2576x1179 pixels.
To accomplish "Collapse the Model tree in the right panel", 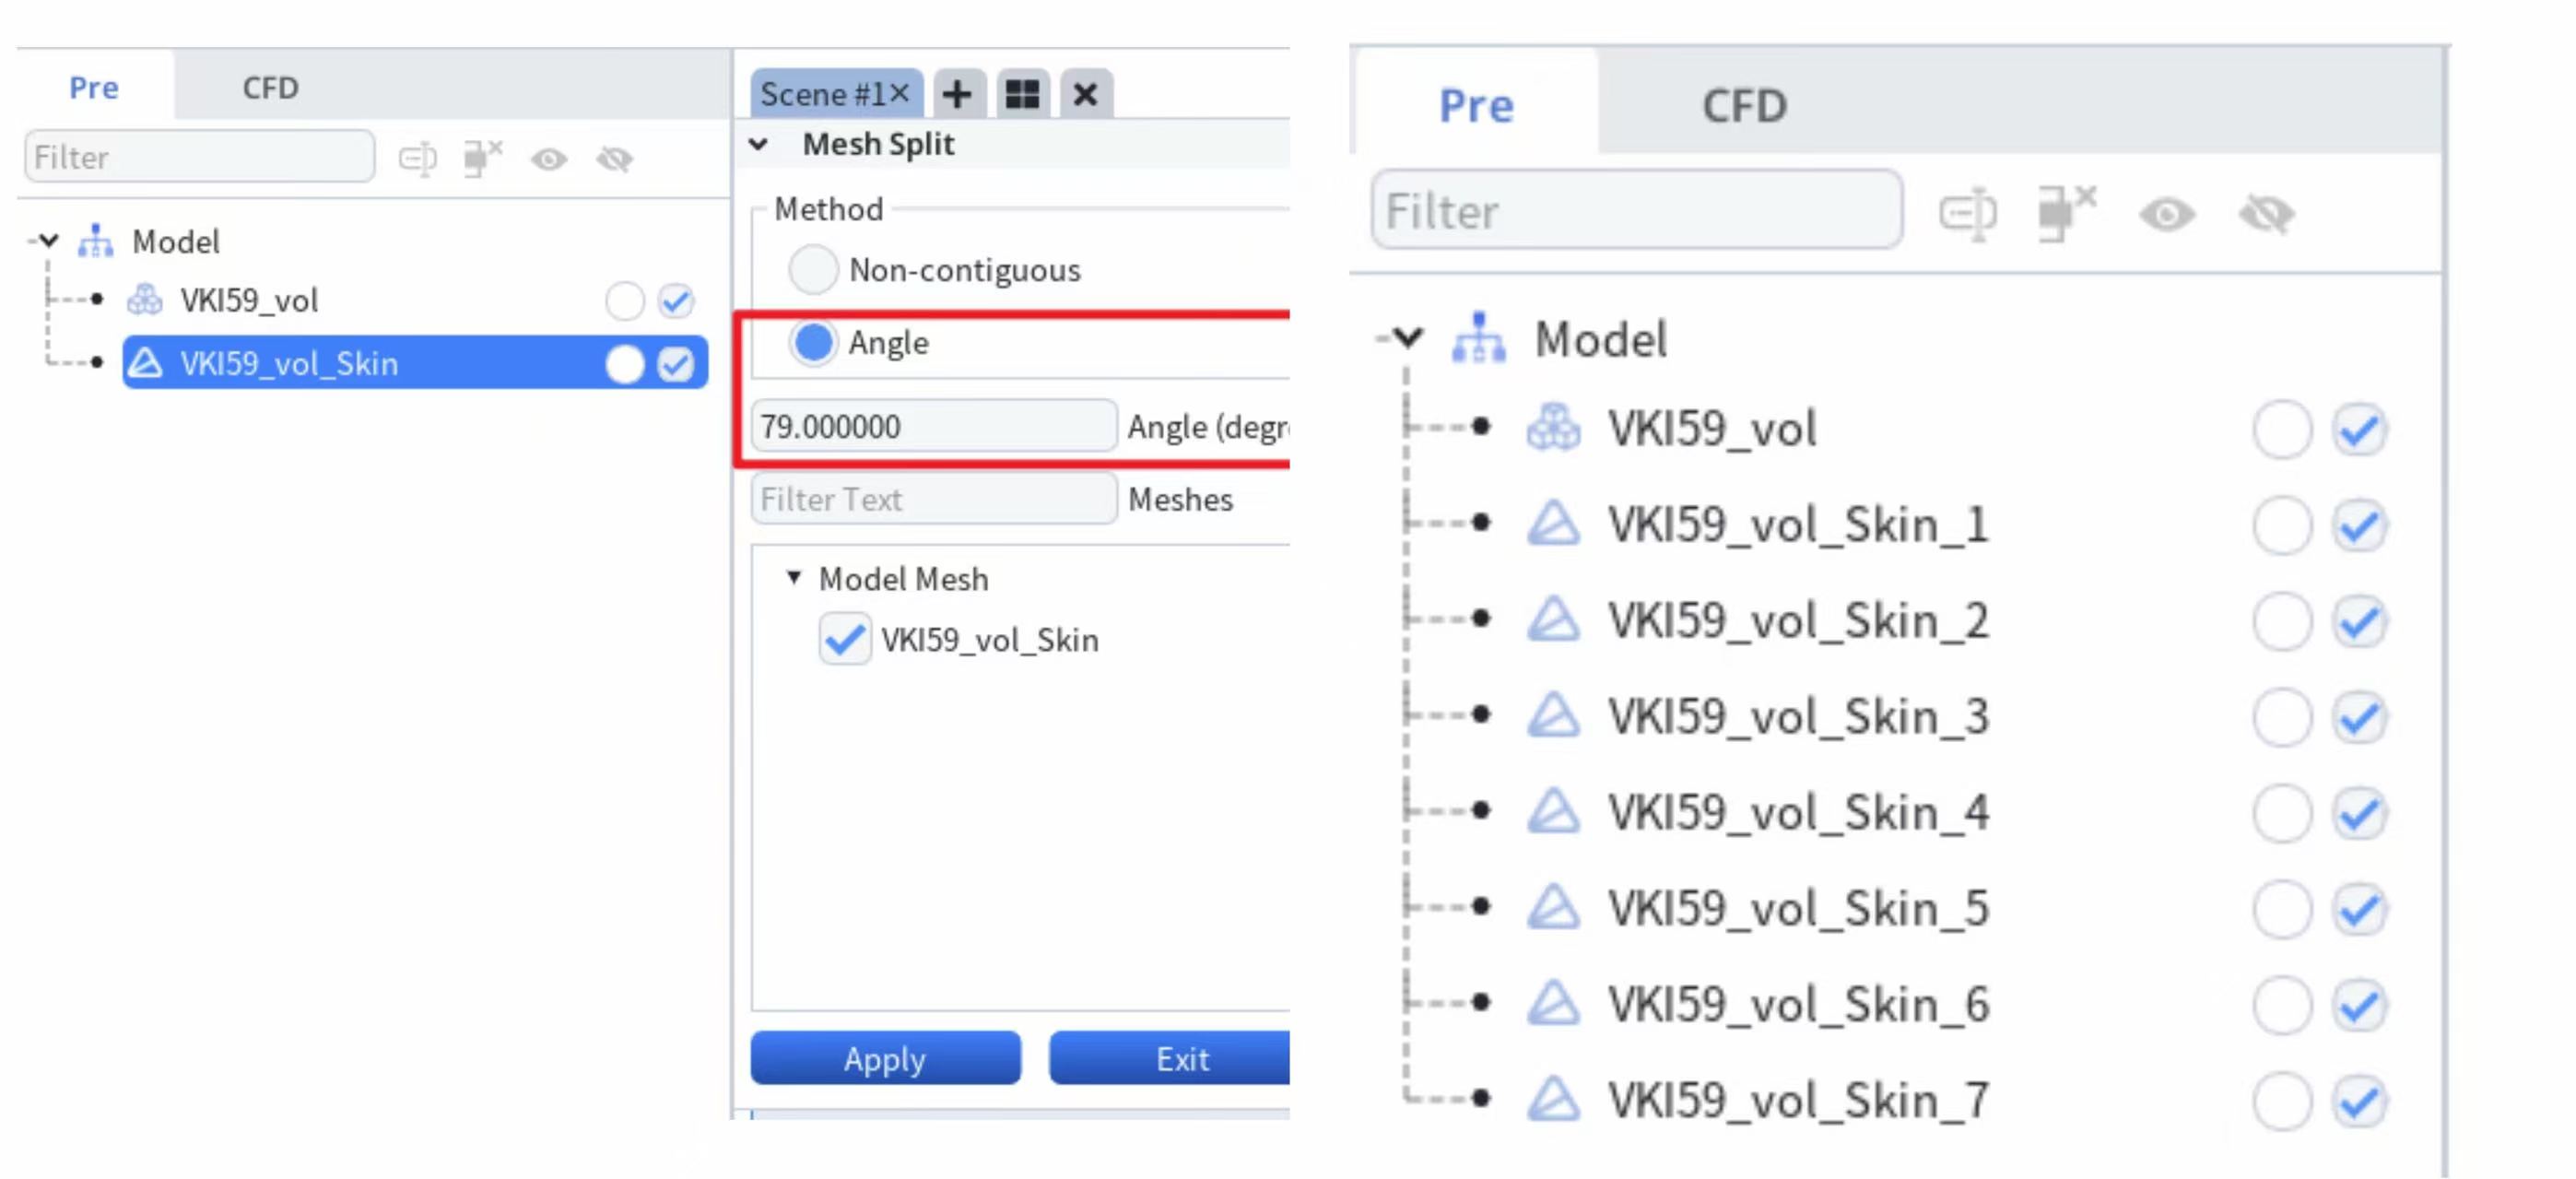I will 1407,338.
